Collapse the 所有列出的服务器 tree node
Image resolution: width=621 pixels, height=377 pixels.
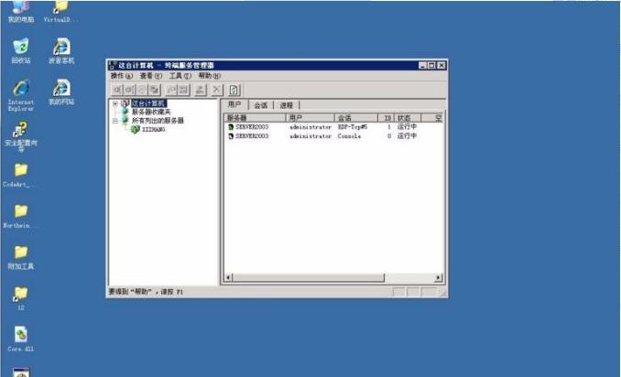(114, 121)
